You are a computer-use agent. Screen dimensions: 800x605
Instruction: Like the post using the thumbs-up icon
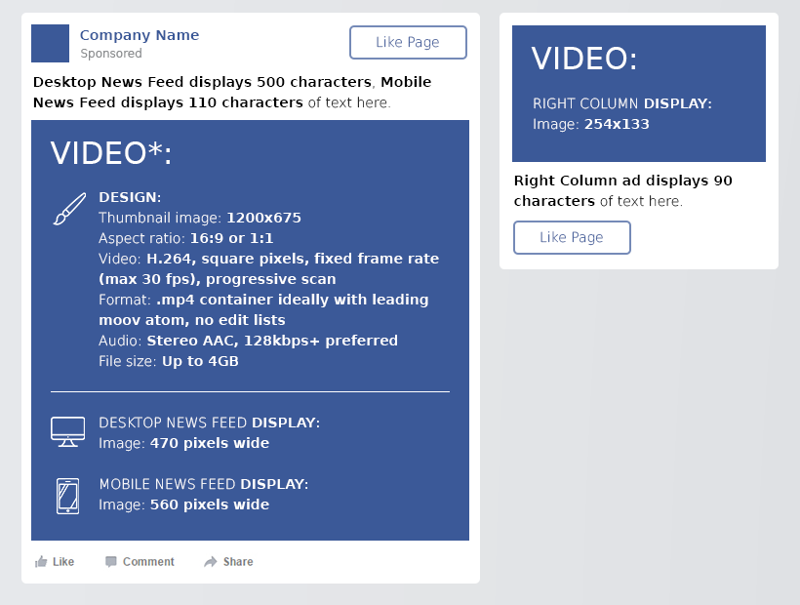(x=43, y=561)
